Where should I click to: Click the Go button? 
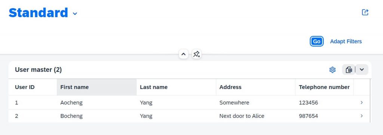pos(316,41)
